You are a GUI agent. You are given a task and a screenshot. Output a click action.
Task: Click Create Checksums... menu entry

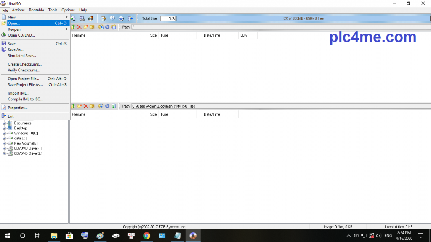[x=24, y=64]
